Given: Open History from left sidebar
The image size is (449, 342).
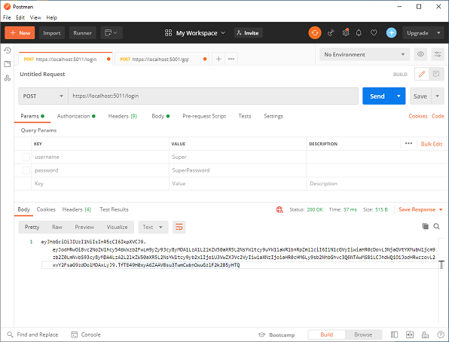Looking at the screenshot, I should tap(8, 50).
